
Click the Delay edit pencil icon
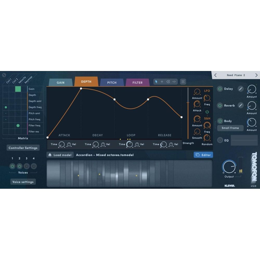click(x=241, y=89)
